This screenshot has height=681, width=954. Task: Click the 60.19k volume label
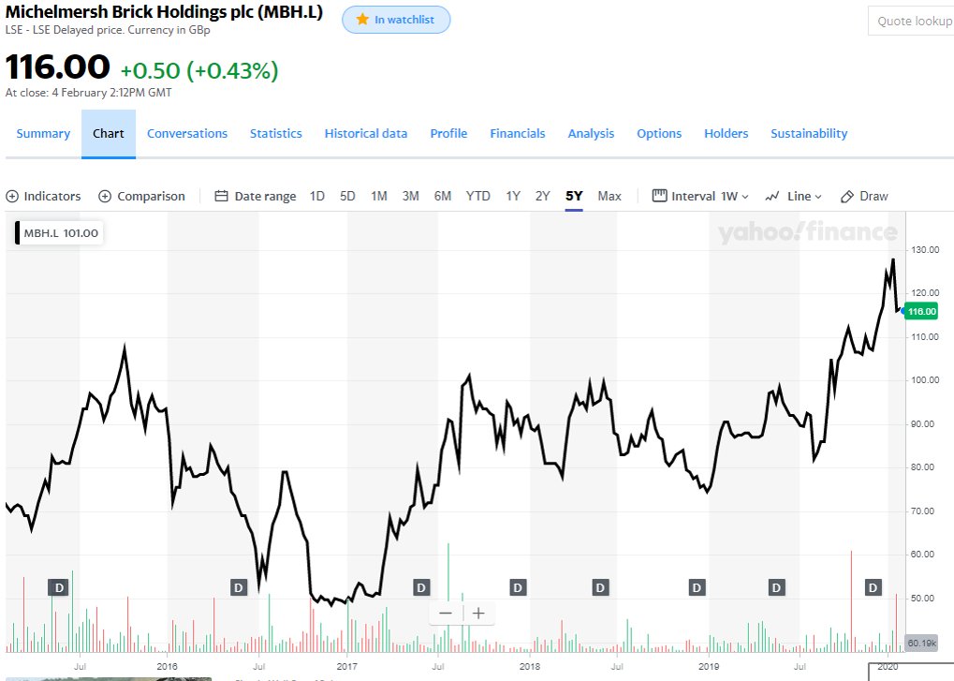[921, 643]
